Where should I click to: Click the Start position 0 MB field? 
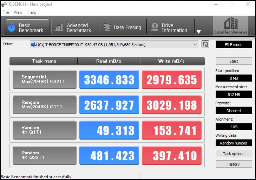[x=234, y=78]
